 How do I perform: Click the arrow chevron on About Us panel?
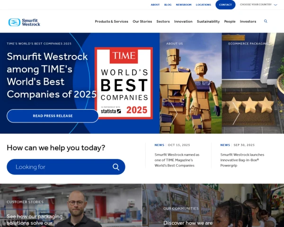[x=174, y=113]
